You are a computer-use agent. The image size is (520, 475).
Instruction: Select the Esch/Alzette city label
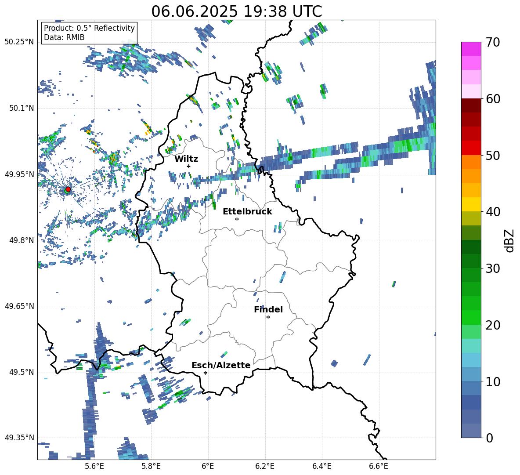221,365
